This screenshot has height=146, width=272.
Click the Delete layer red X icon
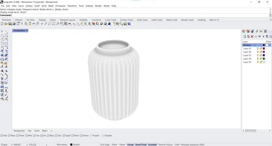pos(252,36)
